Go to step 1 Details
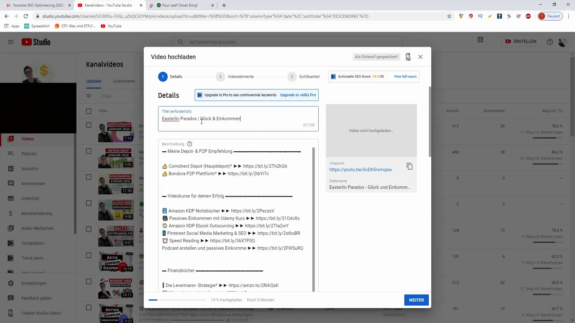This screenshot has height=323, width=575. [x=170, y=77]
